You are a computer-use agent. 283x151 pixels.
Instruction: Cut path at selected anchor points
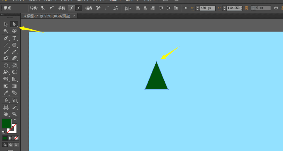[115, 8]
